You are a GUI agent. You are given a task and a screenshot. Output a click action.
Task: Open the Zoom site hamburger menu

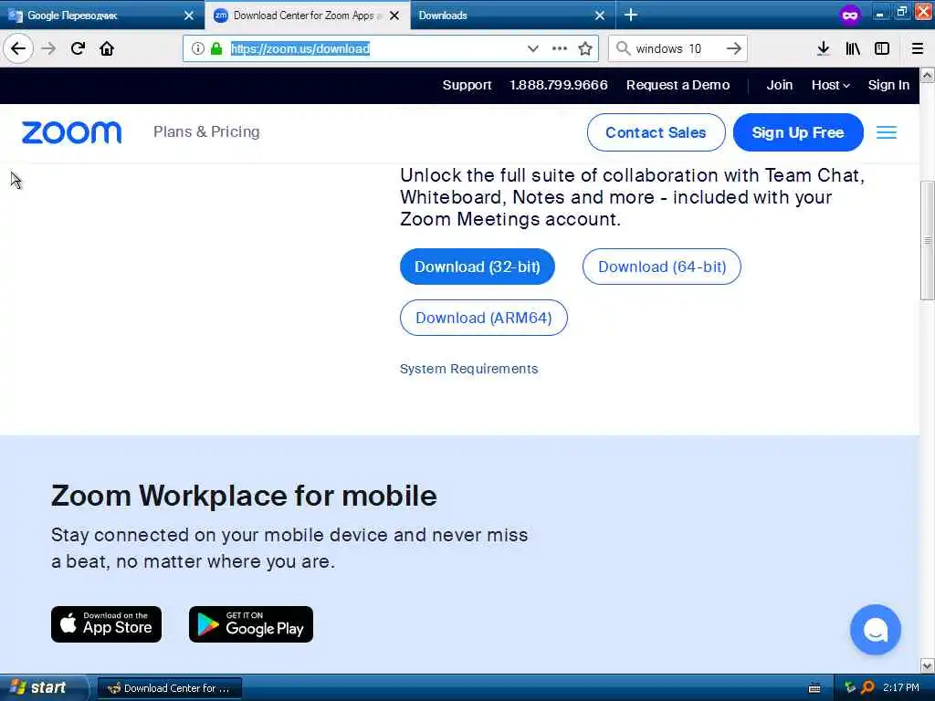886,132
